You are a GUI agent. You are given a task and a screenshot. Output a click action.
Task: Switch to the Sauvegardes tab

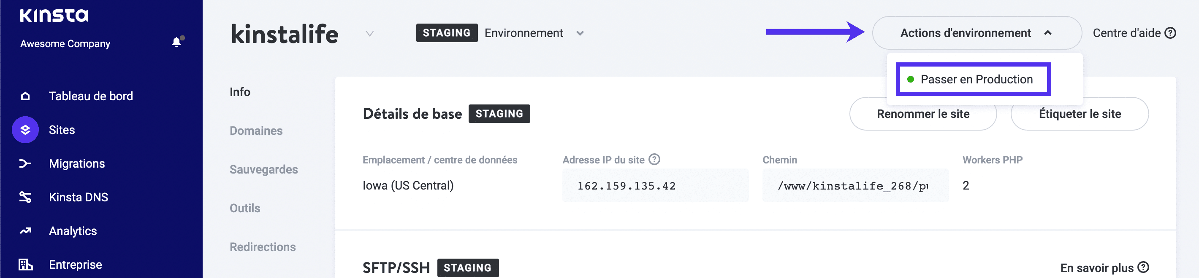click(263, 169)
